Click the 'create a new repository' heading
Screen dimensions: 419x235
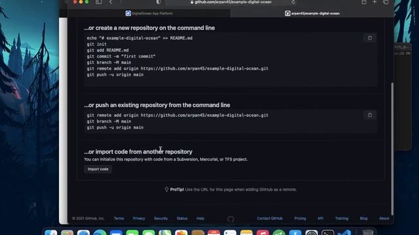click(149, 28)
